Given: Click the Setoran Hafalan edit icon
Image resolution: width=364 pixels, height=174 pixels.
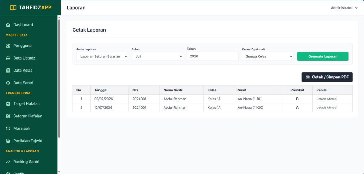Looking at the screenshot, I should click(x=8, y=116).
